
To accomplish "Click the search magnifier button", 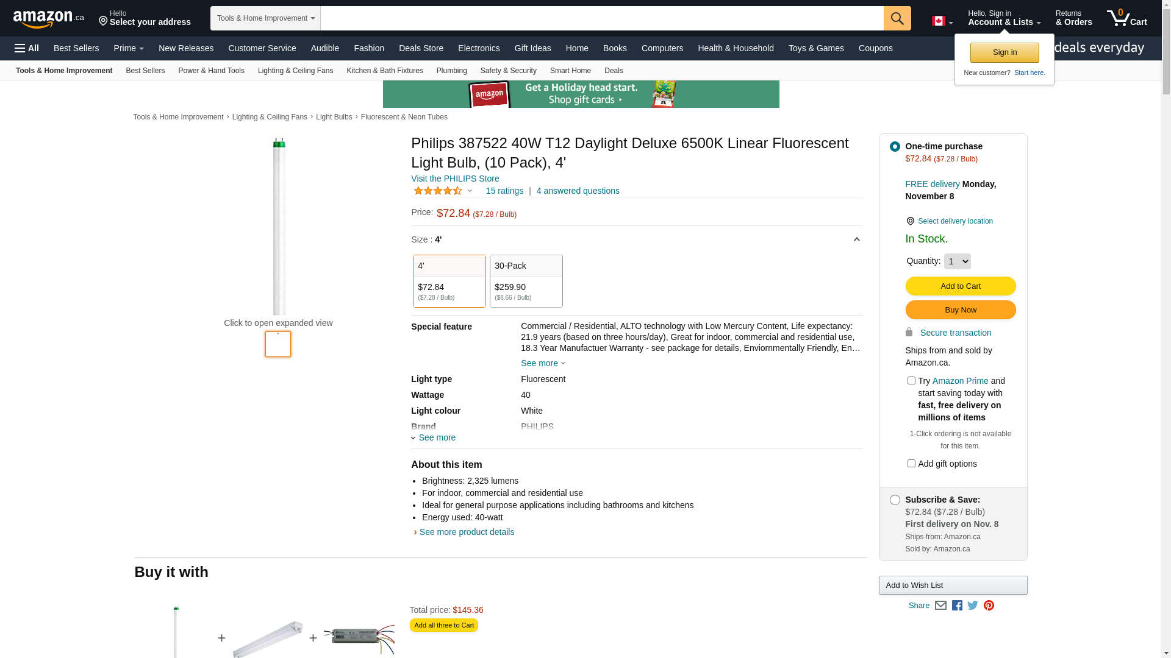I will click(x=897, y=18).
